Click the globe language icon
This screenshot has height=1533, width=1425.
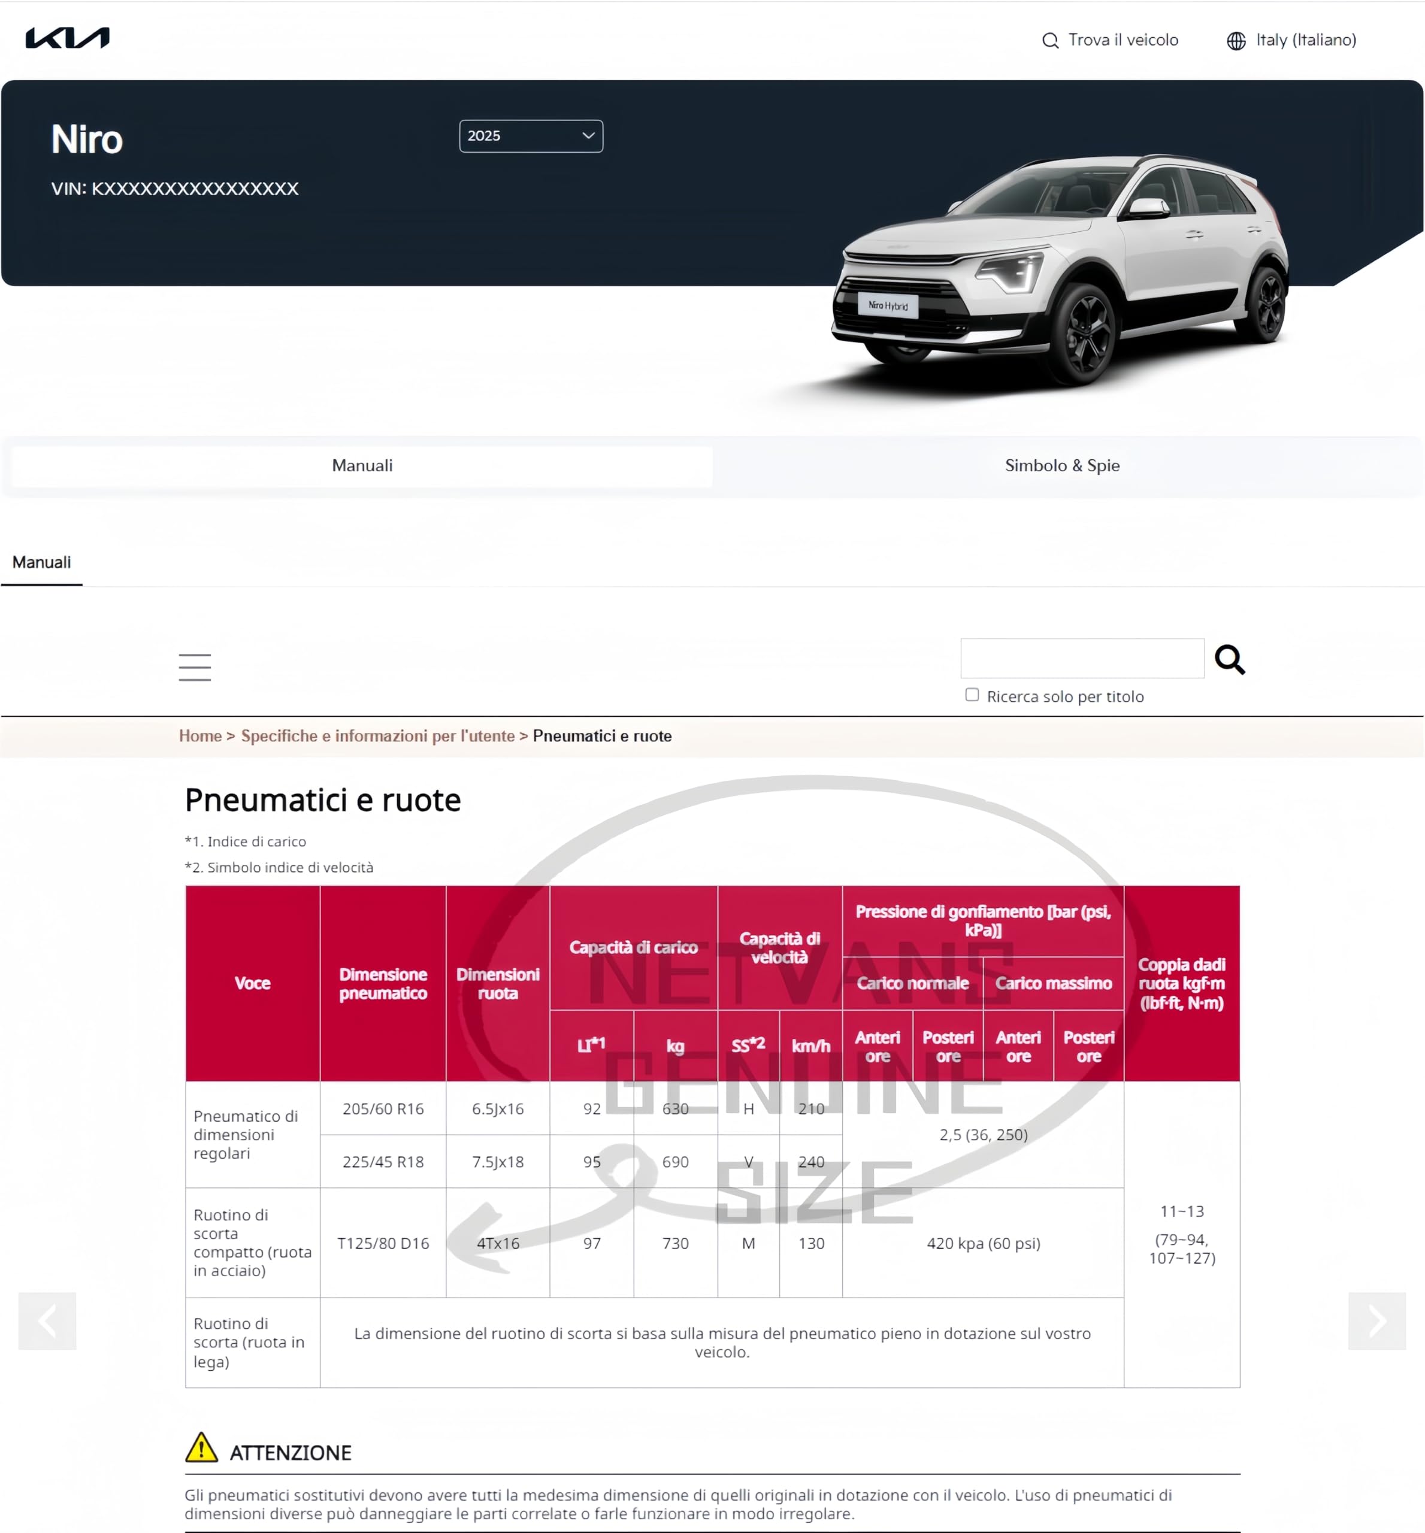tap(1236, 41)
